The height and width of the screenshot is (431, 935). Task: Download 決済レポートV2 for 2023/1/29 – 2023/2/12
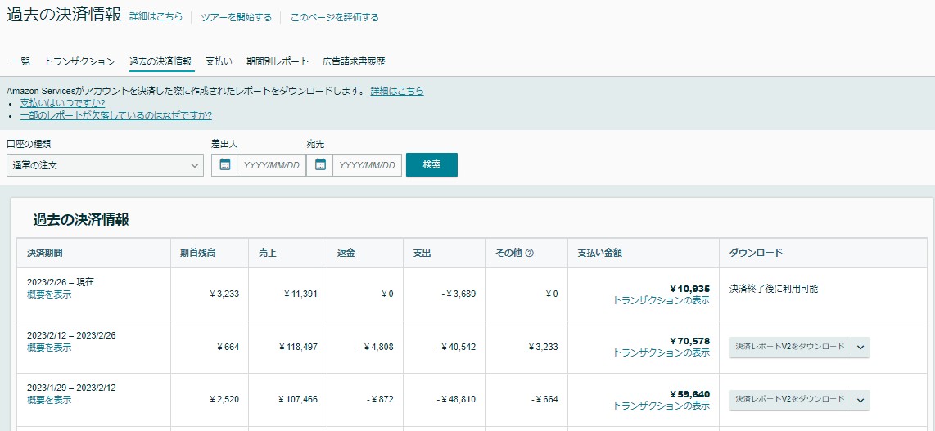(789, 400)
